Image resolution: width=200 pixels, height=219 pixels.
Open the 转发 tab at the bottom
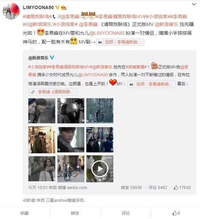click(x=75, y=213)
